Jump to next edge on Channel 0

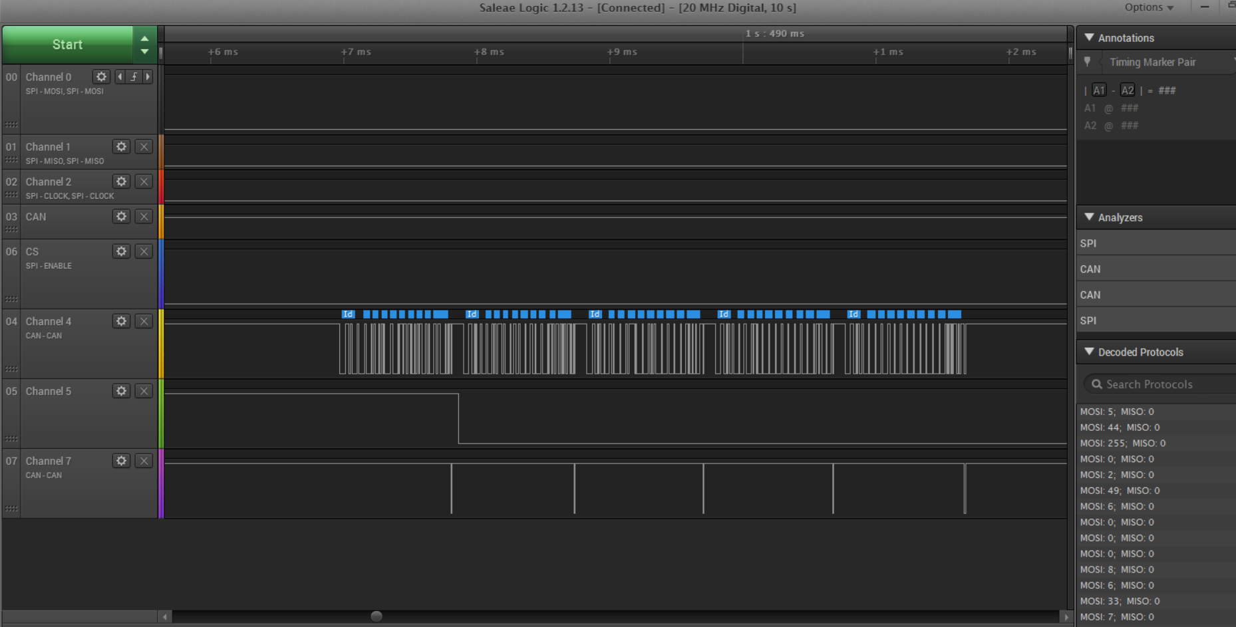pos(148,77)
